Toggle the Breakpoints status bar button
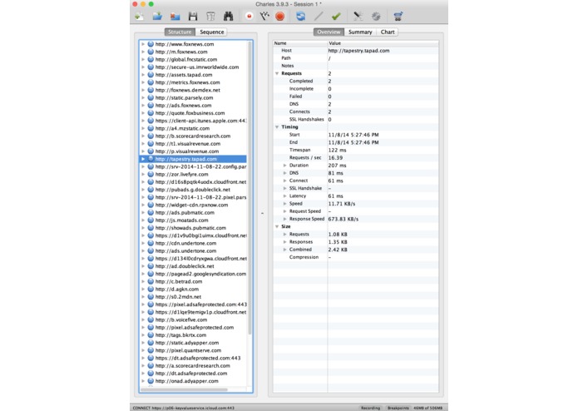The image size is (578, 411). 398,408
